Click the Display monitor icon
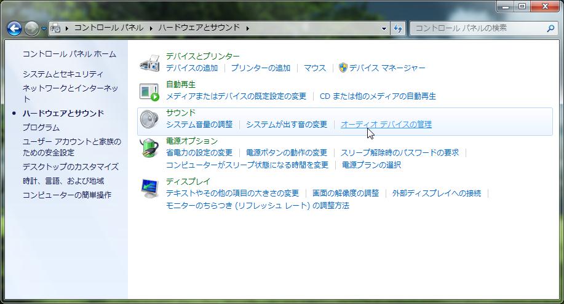This screenshot has width=564, height=304. [149, 189]
